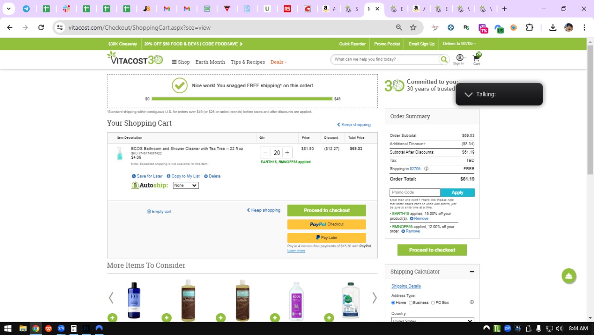Bookmark this page with the star icon
The height and width of the screenshot is (335, 594).
(413, 27)
